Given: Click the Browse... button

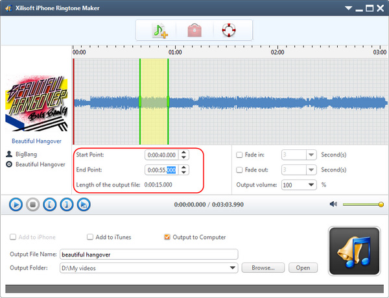Looking at the screenshot, I should click(263, 267).
